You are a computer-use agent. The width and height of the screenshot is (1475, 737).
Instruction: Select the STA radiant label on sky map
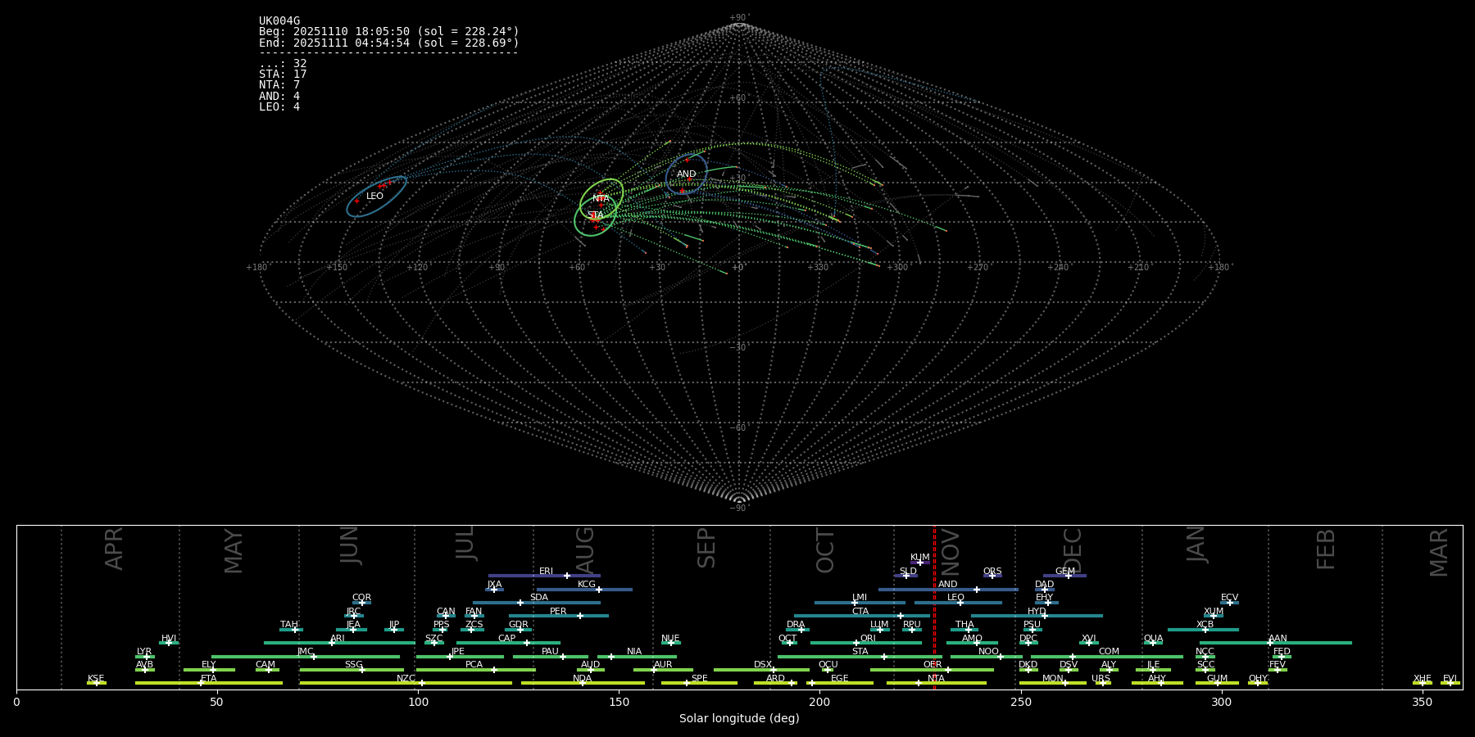click(x=595, y=215)
